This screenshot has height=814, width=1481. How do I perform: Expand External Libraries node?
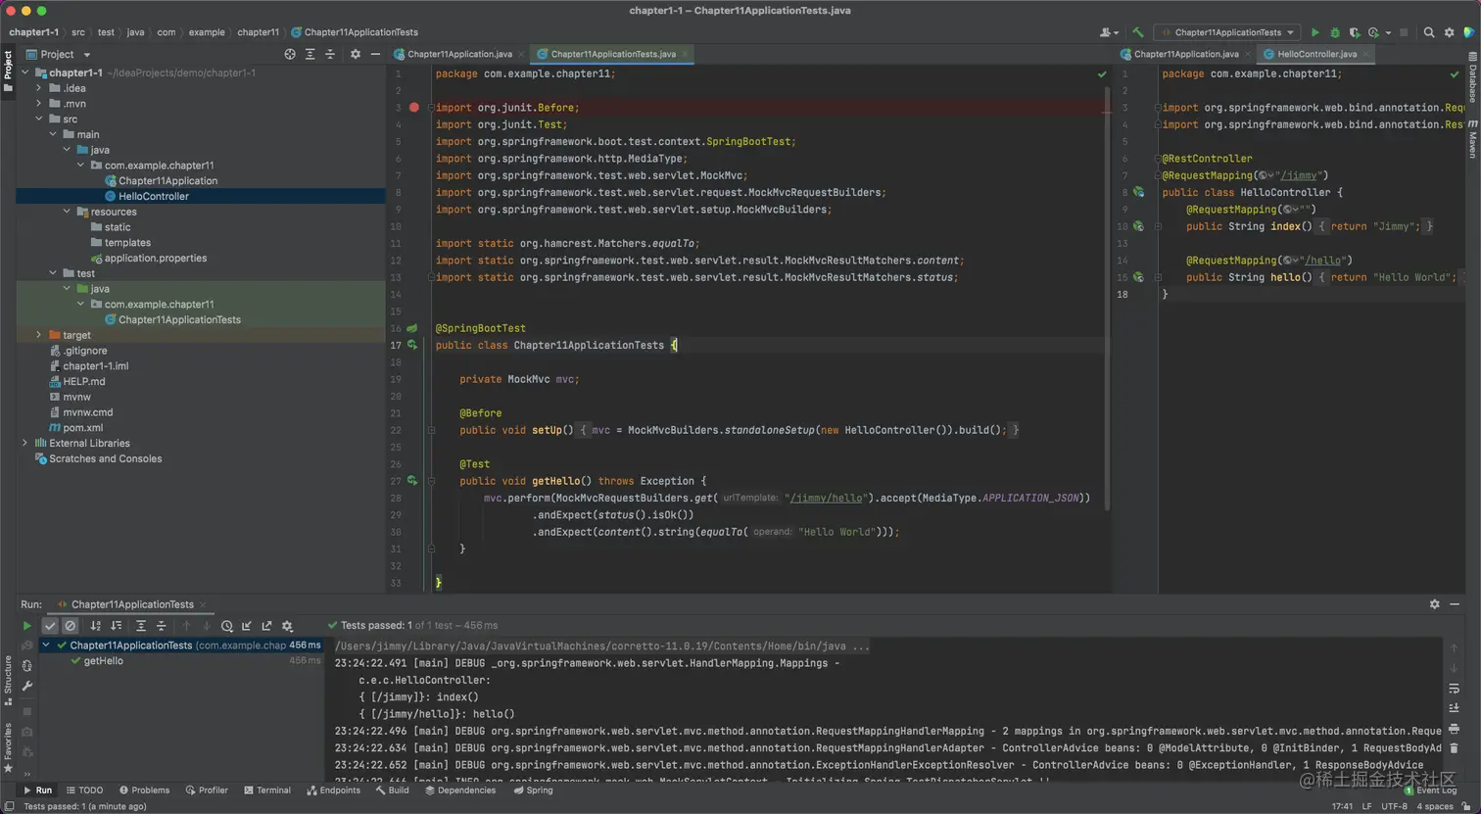pos(25,443)
